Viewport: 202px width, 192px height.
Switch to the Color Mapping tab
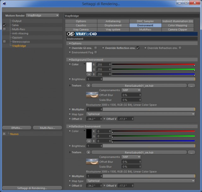177,25
